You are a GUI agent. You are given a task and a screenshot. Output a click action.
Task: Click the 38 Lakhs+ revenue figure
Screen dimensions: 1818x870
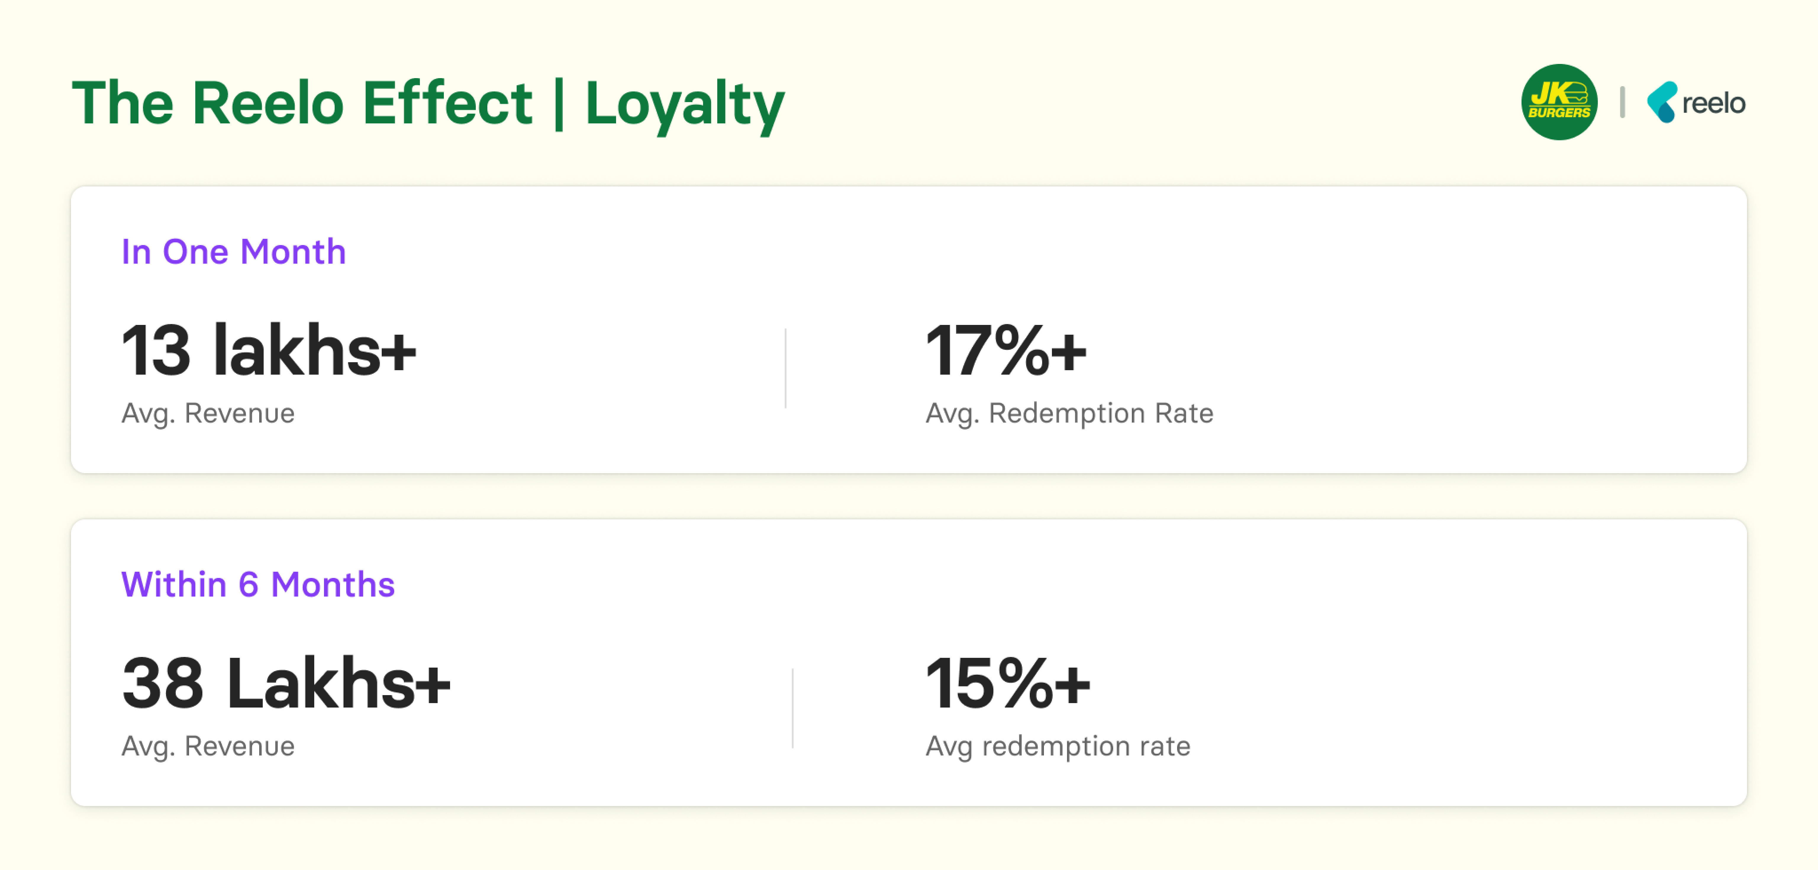[286, 683]
